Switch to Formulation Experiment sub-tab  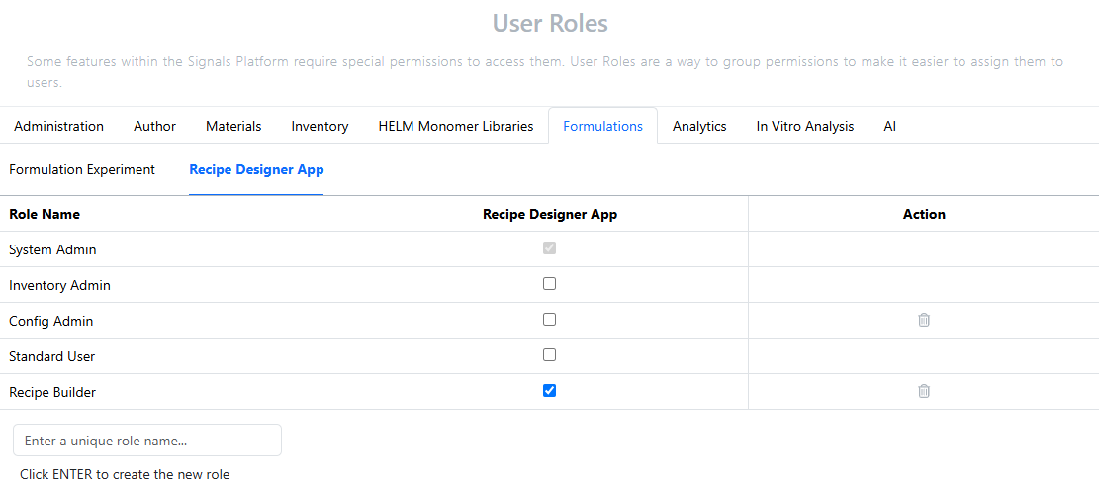pyautogui.click(x=82, y=169)
